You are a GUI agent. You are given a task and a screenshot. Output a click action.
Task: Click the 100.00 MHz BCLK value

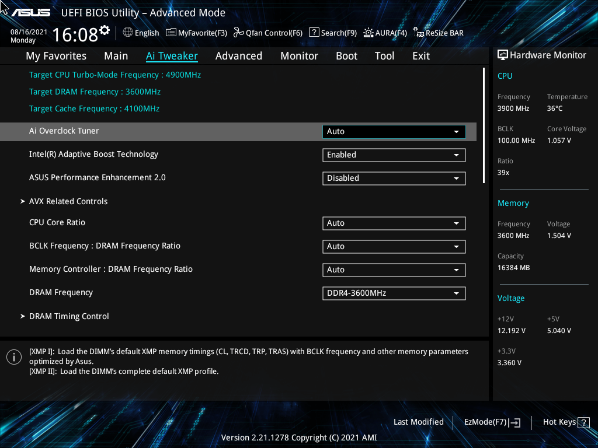point(516,141)
